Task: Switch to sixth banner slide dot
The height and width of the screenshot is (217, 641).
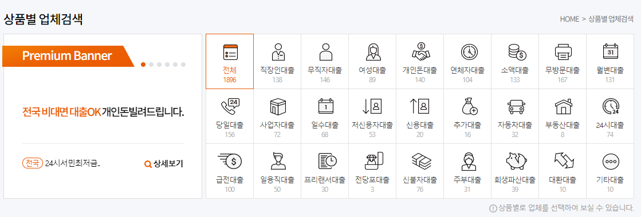Action: 183,65
